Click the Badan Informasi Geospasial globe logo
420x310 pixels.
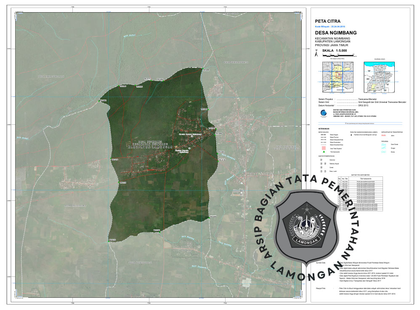coord(323,113)
